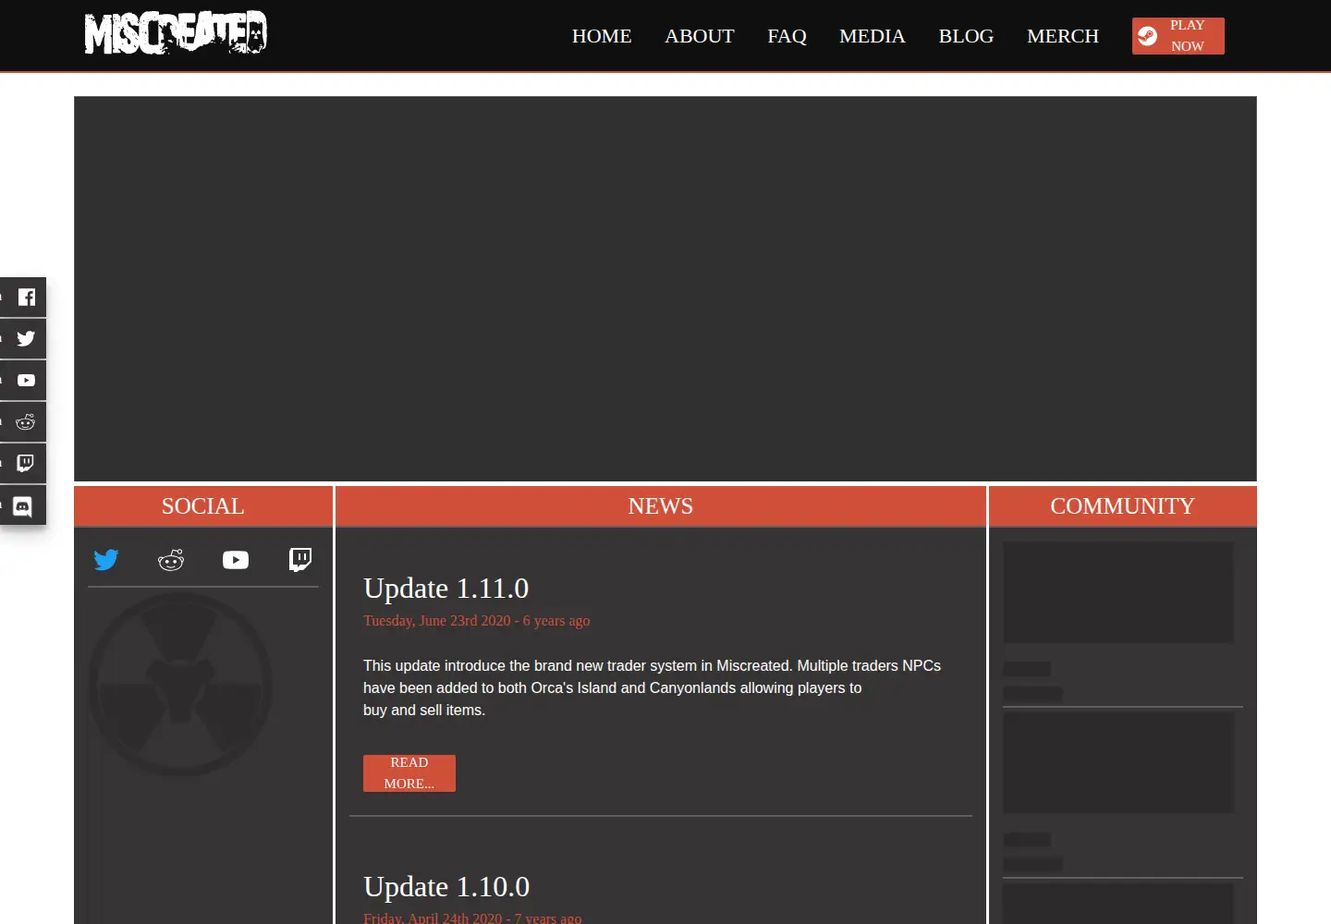Click the second Community thumbnail placeholder
This screenshot has height=924, width=1331.
click(x=1118, y=763)
